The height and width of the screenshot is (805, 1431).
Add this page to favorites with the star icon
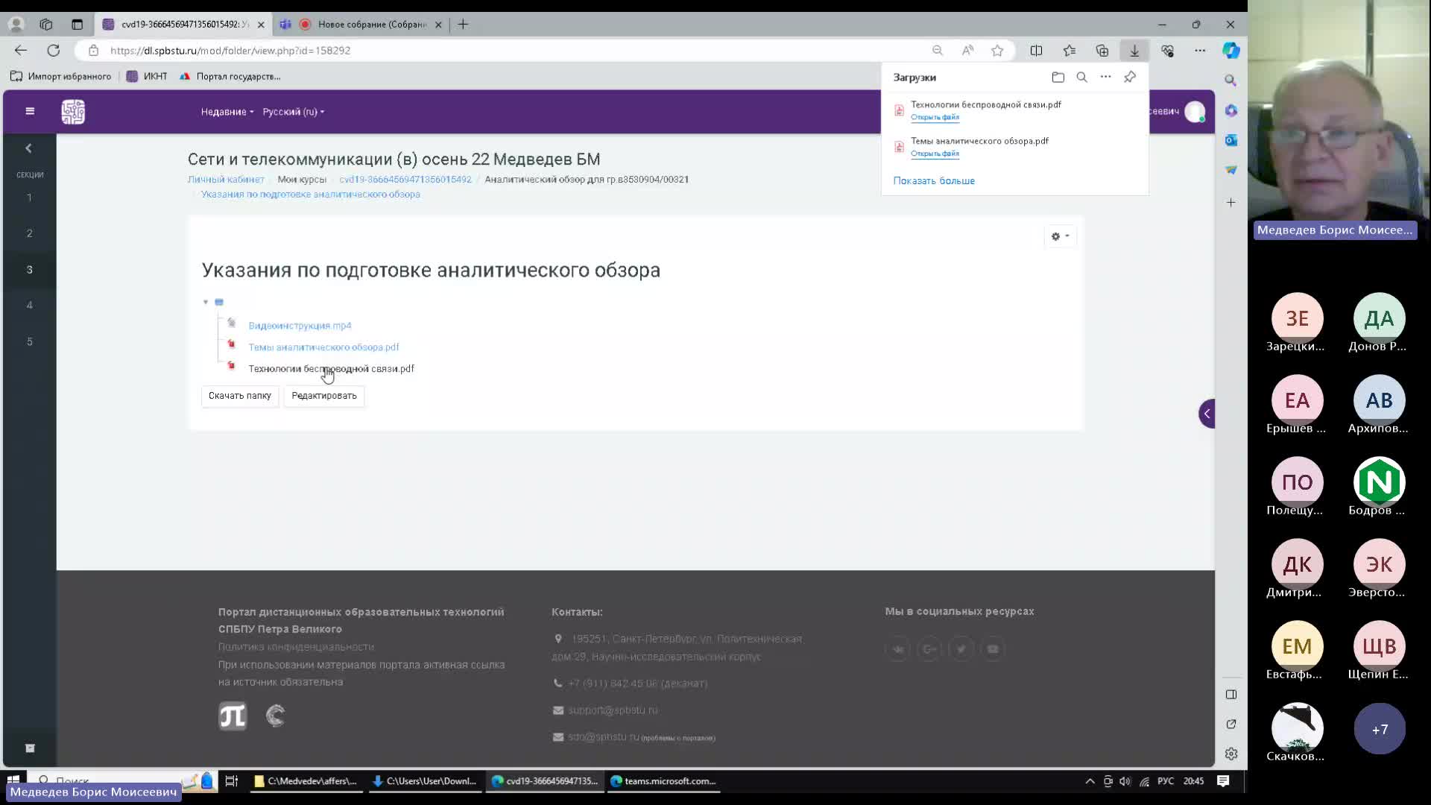point(997,50)
